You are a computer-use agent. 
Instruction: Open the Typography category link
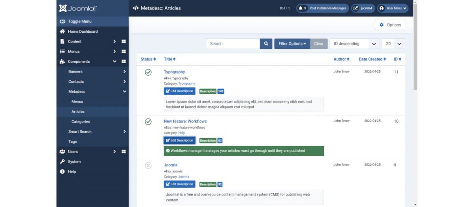(x=186, y=84)
